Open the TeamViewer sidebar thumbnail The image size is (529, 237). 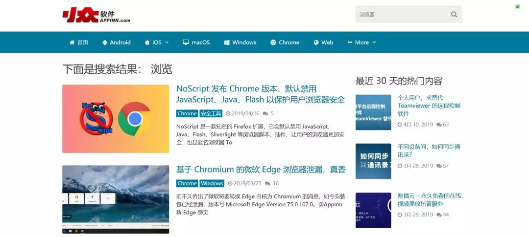click(x=373, y=112)
